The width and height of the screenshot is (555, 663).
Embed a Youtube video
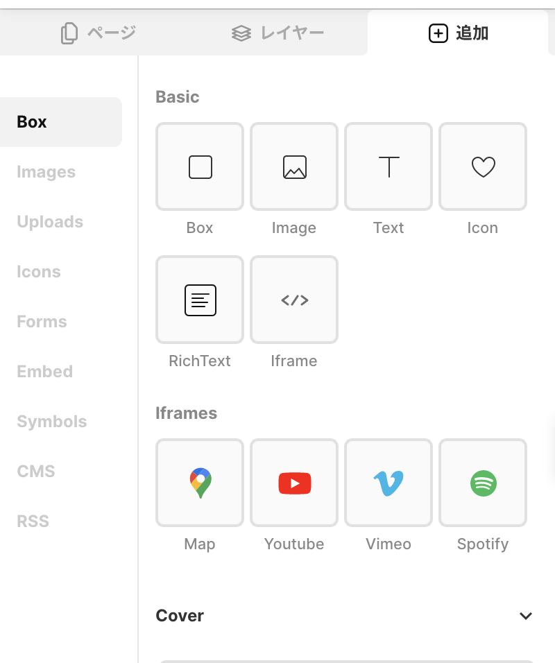click(294, 483)
